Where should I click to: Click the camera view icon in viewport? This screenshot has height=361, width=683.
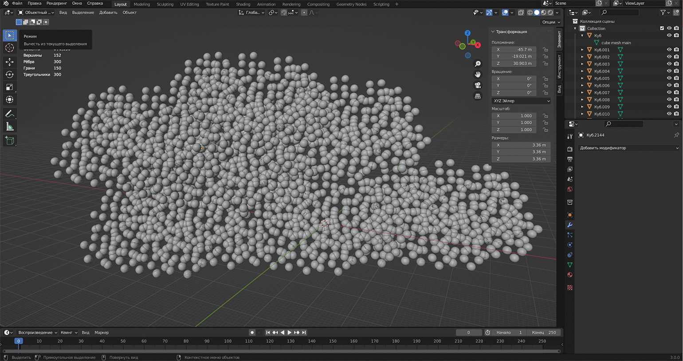(478, 85)
